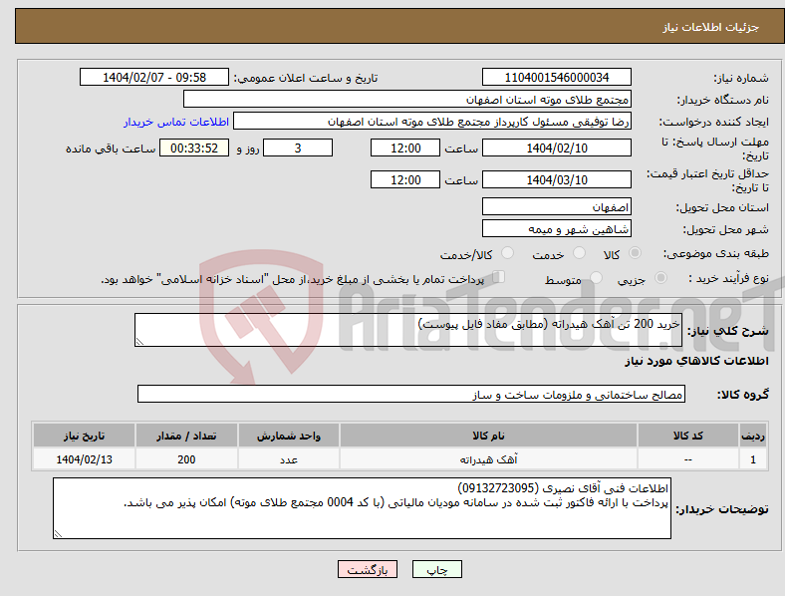Click the اطلاعات کالاهای مورد نیاز section heading
The width and height of the screenshot is (785, 596).
coord(696,361)
